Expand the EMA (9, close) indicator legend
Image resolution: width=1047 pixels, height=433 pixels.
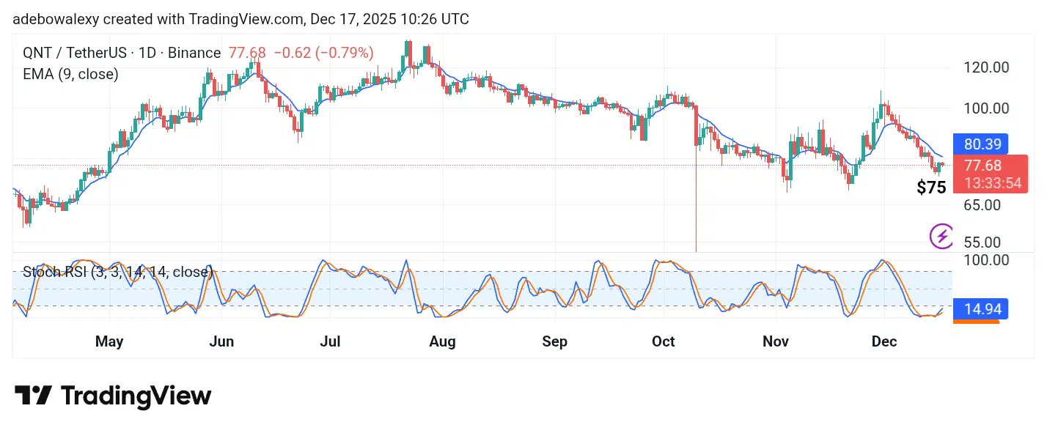point(71,73)
